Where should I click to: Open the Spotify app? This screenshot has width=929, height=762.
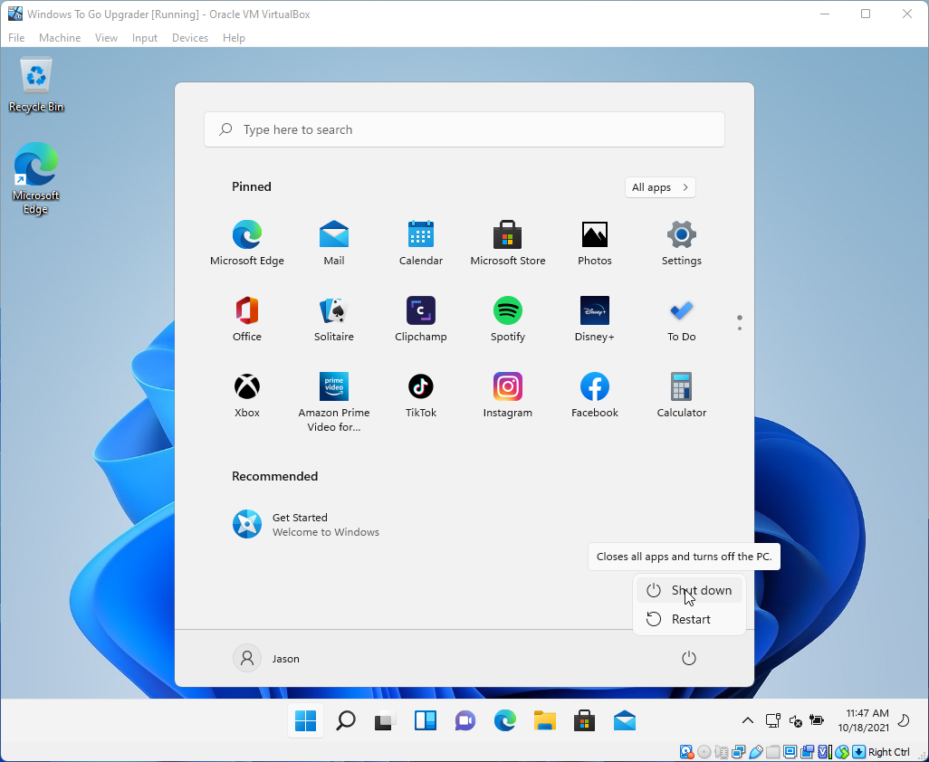[508, 319]
